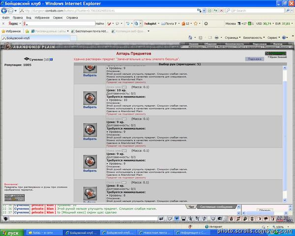Screen dimensions: 295x236
Task: Click the Add to Favorites star-plus icon
Action: tap(27, 31)
